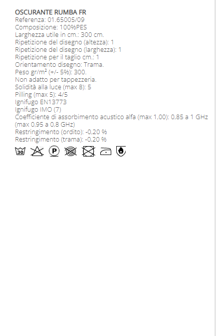Screen dimensions: 220x336
Task: Click the OSCURANTE RUMBA FR title
Action: click(x=50, y=12)
